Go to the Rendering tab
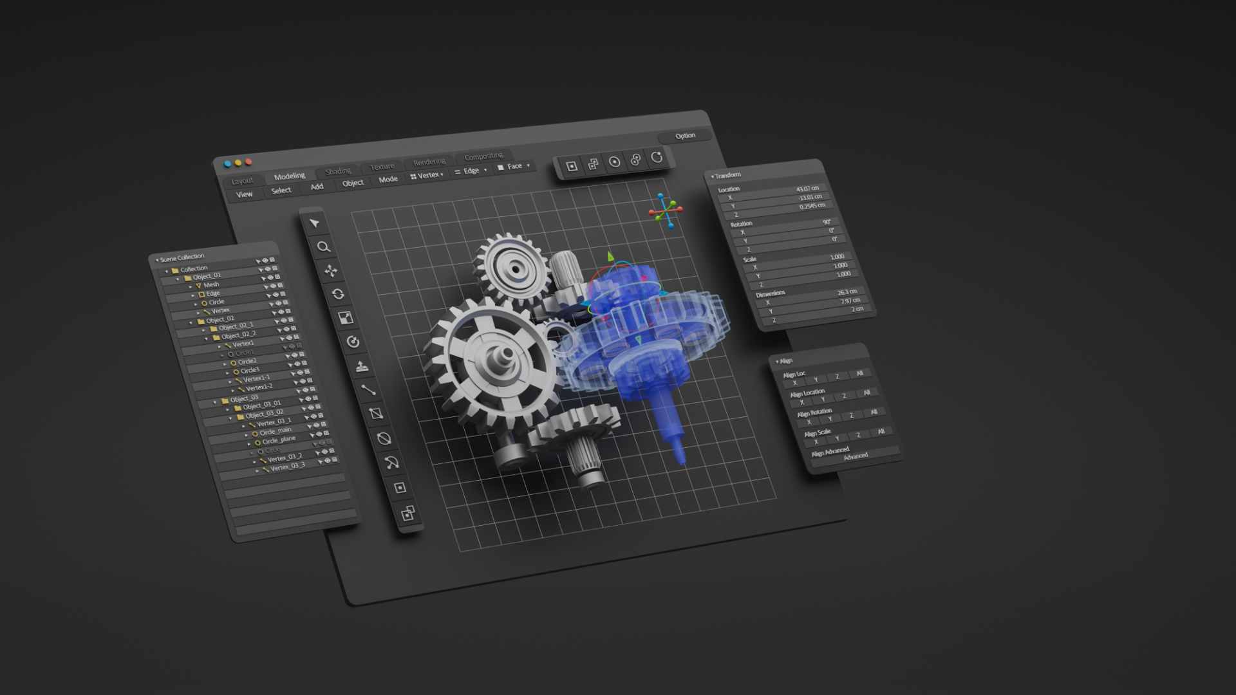 pyautogui.click(x=429, y=162)
